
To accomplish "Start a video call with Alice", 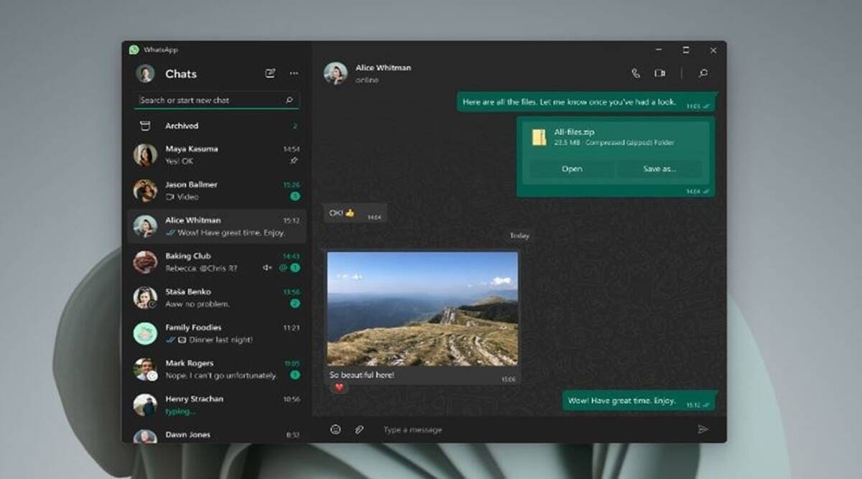I will (x=659, y=73).
